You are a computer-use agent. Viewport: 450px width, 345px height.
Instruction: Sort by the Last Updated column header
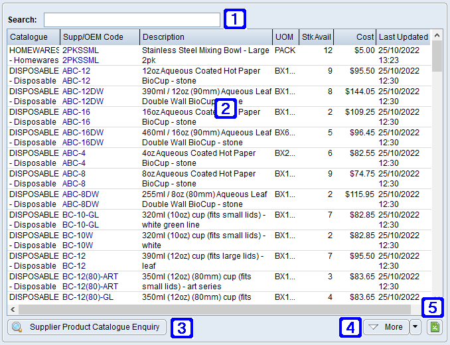(403, 37)
